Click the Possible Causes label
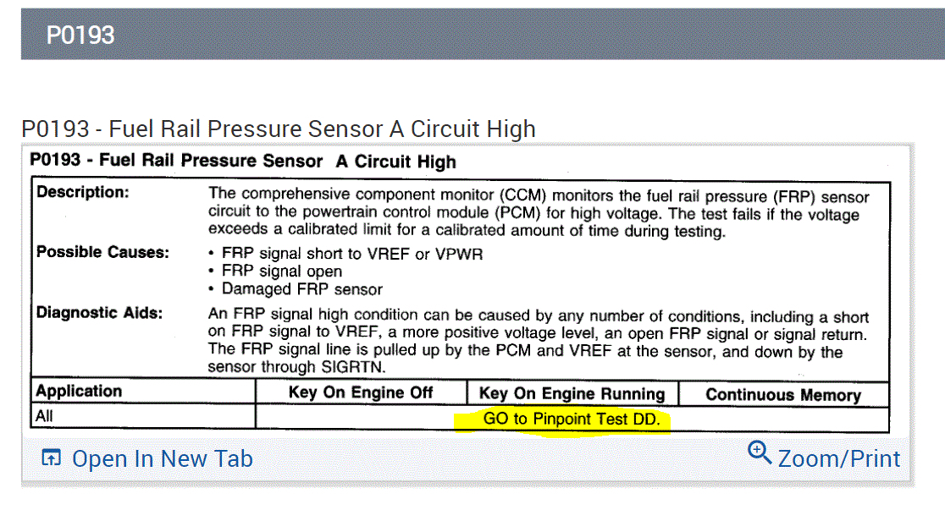This screenshot has height=521, width=945. tap(102, 252)
